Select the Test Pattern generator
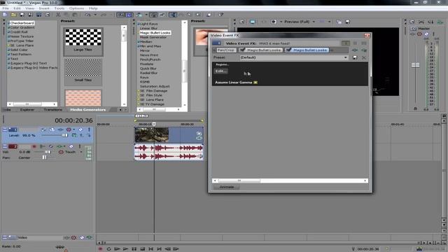This screenshot has width=448, height=252. [x=21, y=54]
